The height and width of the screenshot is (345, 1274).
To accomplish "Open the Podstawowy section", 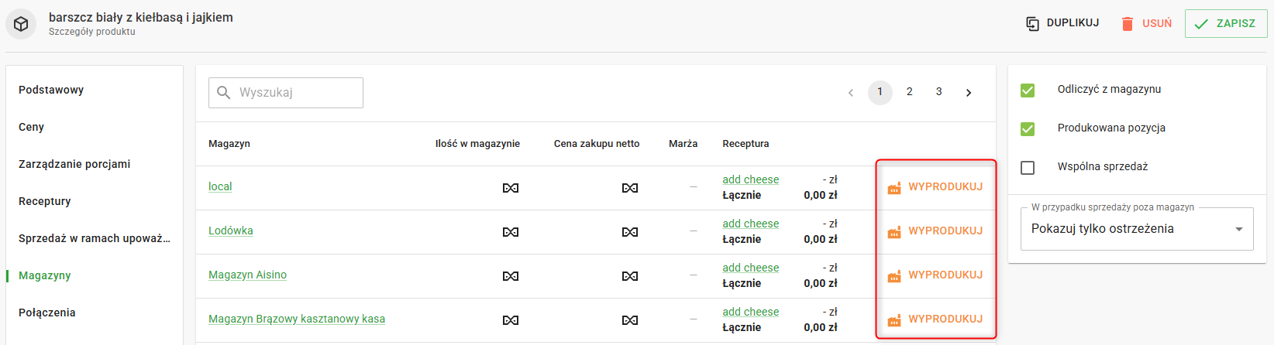I will [x=51, y=90].
